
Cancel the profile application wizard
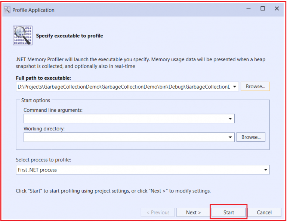tap(264, 213)
